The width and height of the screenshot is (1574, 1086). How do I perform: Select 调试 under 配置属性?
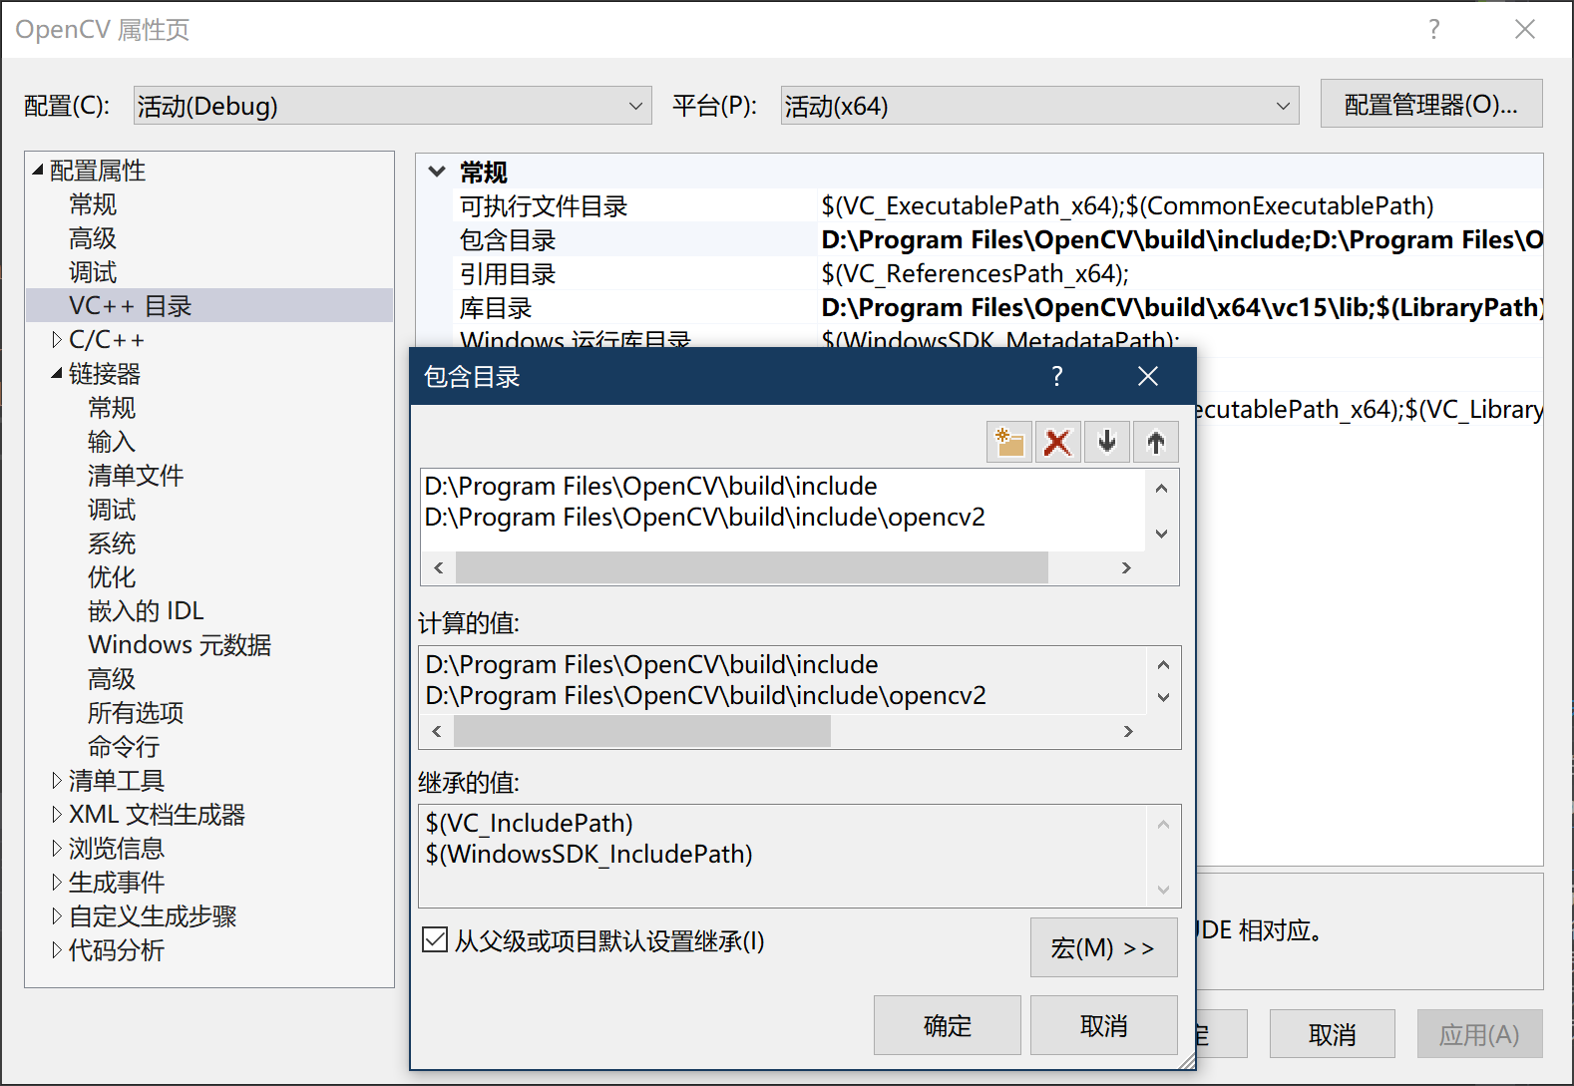pyautogui.click(x=93, y=272)
